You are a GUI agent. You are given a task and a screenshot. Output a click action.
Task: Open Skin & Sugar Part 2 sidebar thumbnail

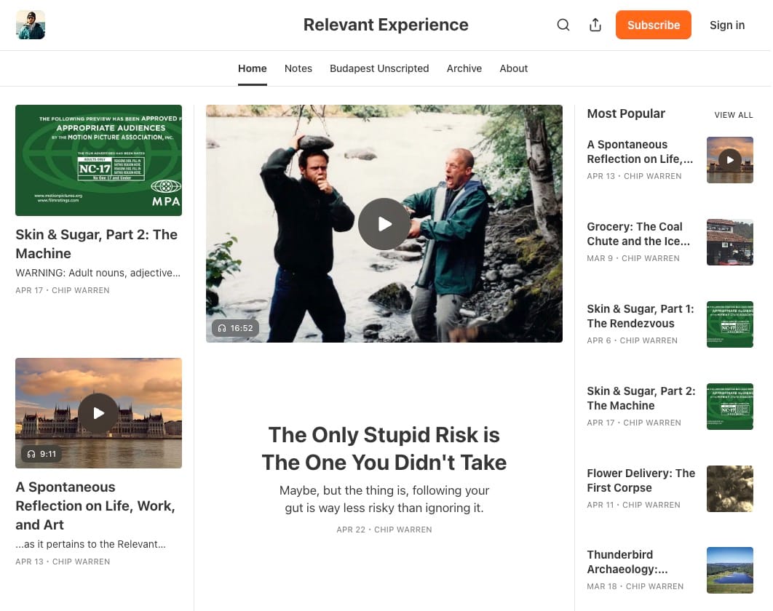tap(729, 407)
